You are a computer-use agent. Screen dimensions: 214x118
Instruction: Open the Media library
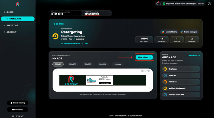click(x=169, y=32)
